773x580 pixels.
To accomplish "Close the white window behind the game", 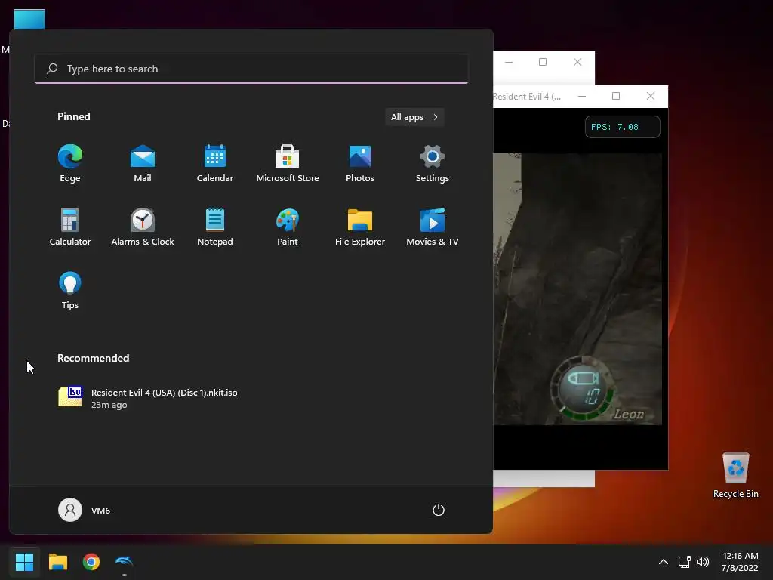I will click(577, 62).
